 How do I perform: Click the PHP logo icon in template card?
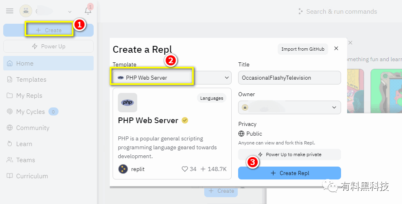point(128,103)
